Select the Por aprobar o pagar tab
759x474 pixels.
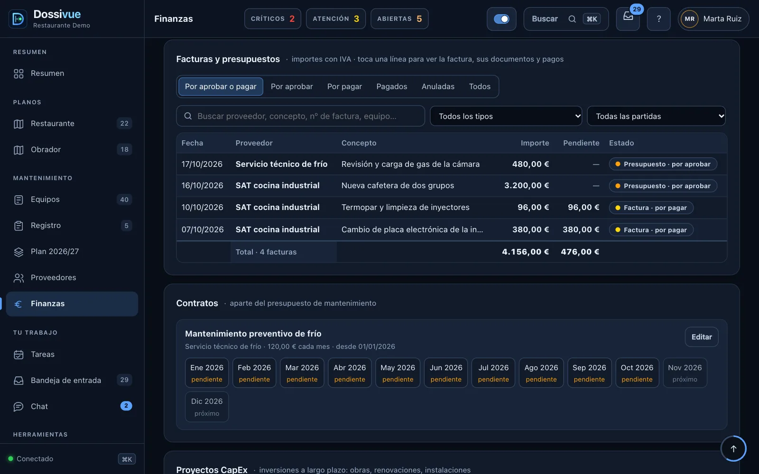221,87
